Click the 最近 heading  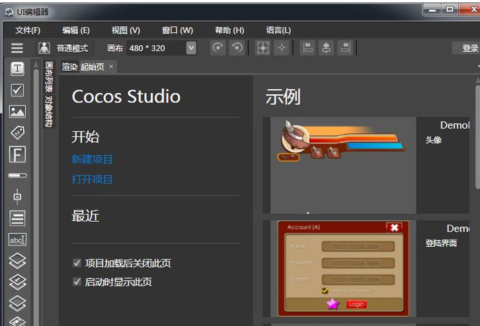point(85,216)
